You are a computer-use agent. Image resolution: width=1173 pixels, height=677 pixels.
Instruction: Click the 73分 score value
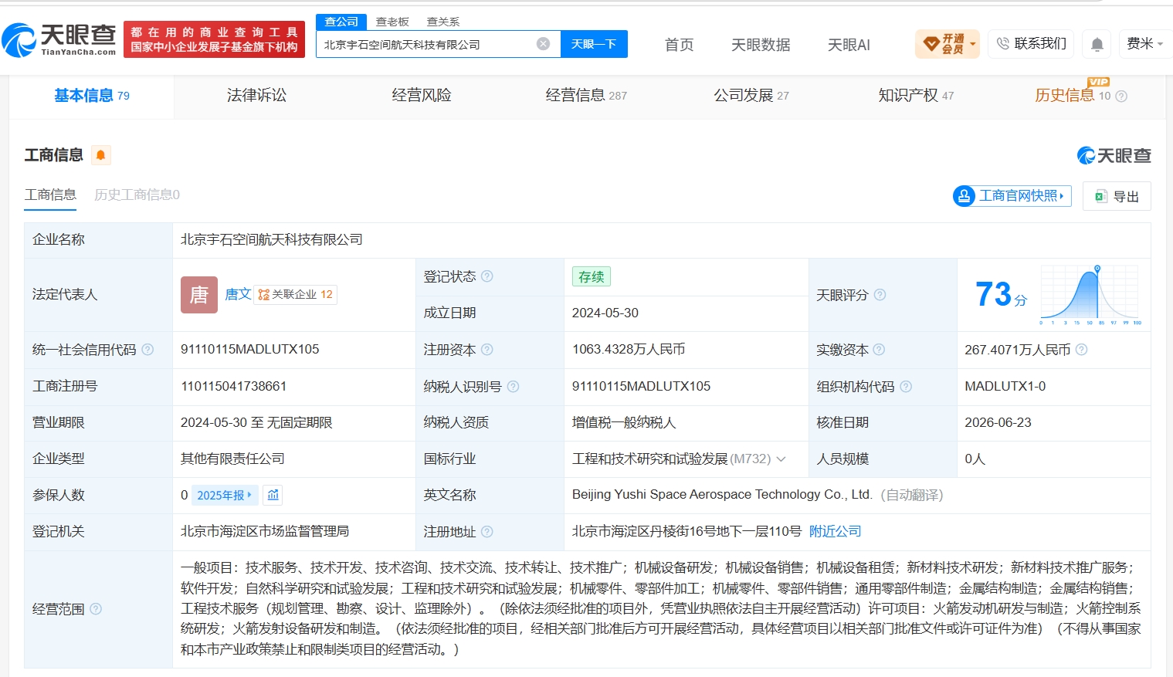[1001, 295]
